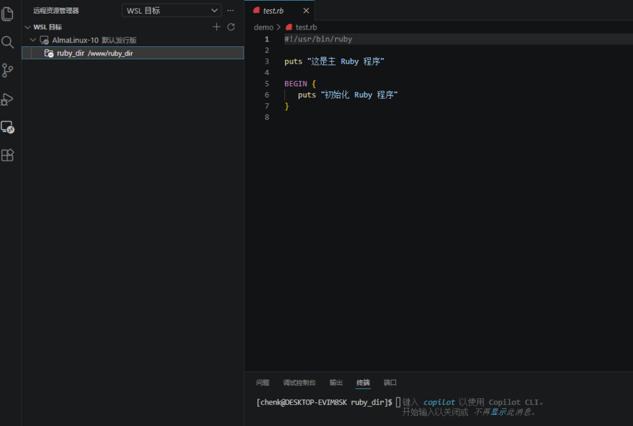Close the test.rb editor tab

[x=306, y=11]
